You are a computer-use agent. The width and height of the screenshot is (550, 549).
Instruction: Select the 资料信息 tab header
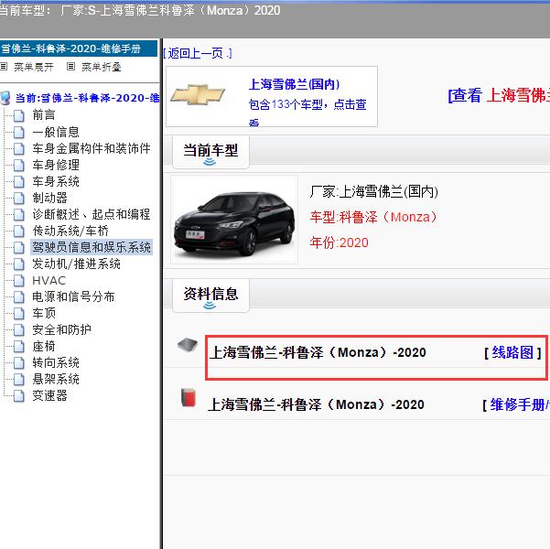point(210,295)
